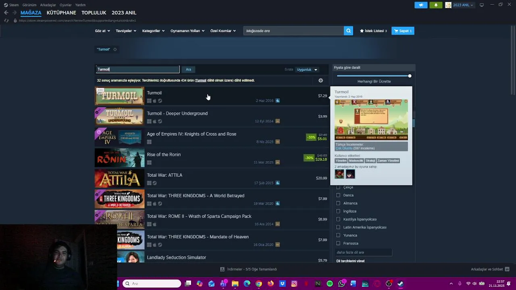The height and width of the screenshot is (290, 516).
Task: Go to the TOPLULUK tab
Action: click(x=94, y=12)
